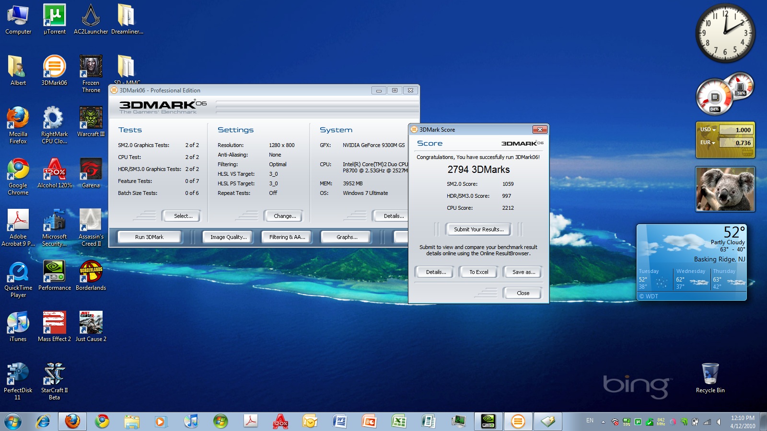Click Select in the Tests panel
The width and height of the screenshot is (767, 431).
(183, 216)
